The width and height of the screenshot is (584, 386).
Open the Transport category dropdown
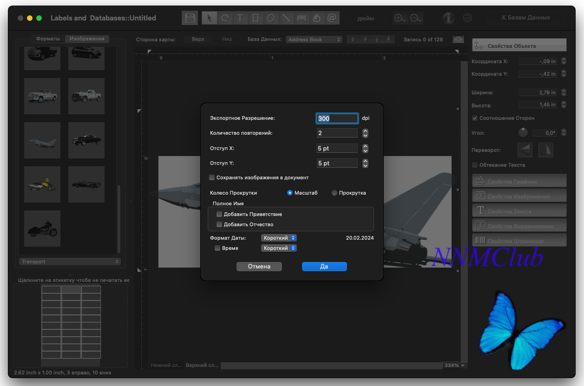point(70,262)
